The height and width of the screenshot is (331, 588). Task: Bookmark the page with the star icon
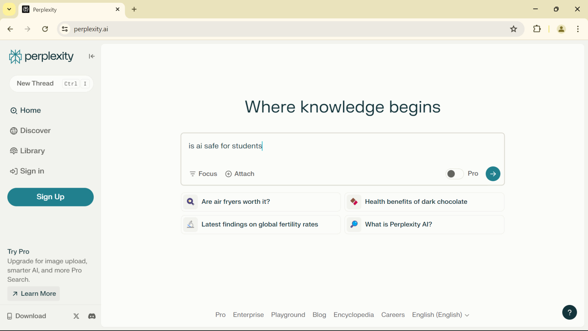tap(513, 29)
